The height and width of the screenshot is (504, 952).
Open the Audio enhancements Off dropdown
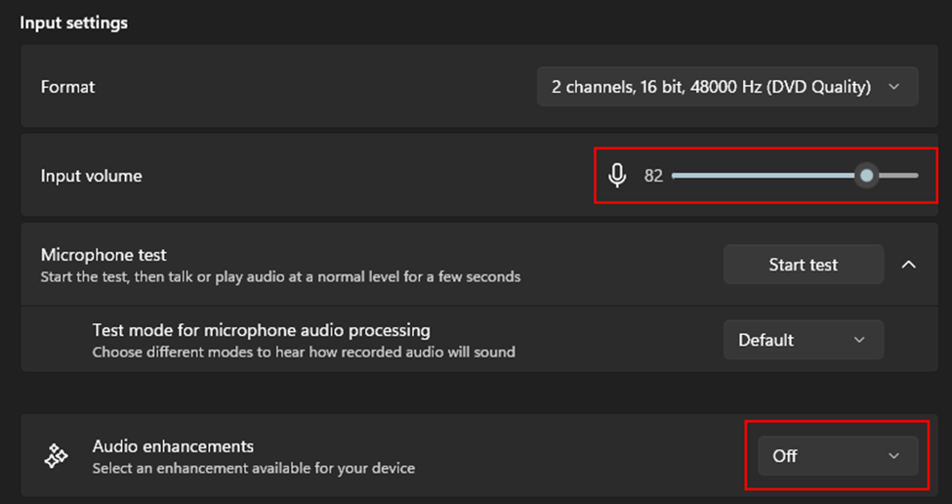tap(837, 456)
